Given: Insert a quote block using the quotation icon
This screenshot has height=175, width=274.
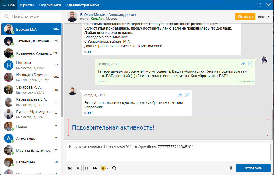Looking at the screenshot, I should click(95, 168).
